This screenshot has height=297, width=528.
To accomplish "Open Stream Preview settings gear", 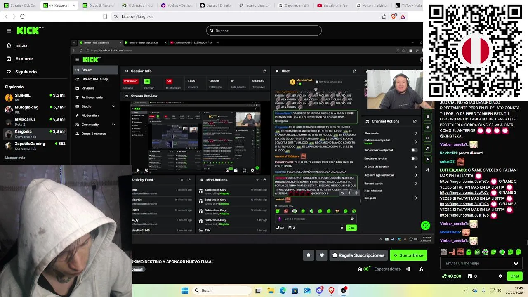I will point(252,170).
